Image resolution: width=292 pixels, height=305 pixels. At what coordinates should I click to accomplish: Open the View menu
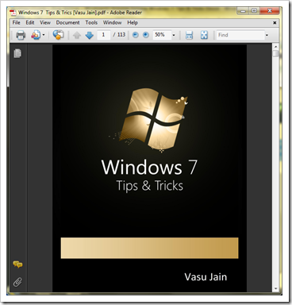45,22
